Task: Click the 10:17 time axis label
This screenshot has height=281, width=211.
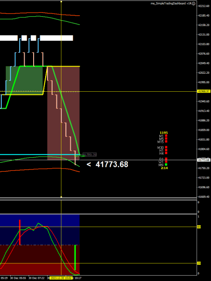Action: click(78, 278)
